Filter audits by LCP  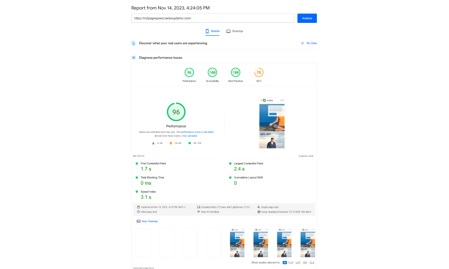point(298,262)
